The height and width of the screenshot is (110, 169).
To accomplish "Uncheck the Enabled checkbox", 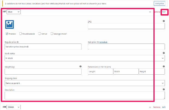I will [7, 34].
